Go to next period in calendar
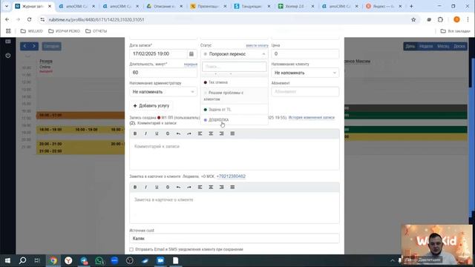Screen dimensions: 475x267 33,46
